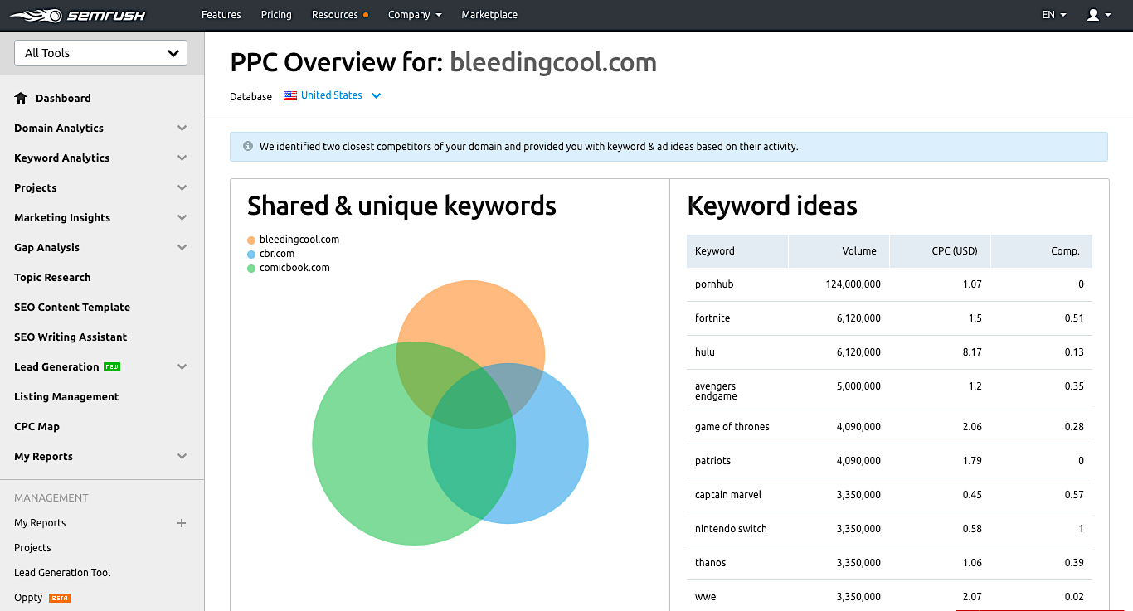The image size is (1133, 611).
Task: Click the orange bleedingcool.com legend dot
Action: pyautogui.click(x=251, y=240)
